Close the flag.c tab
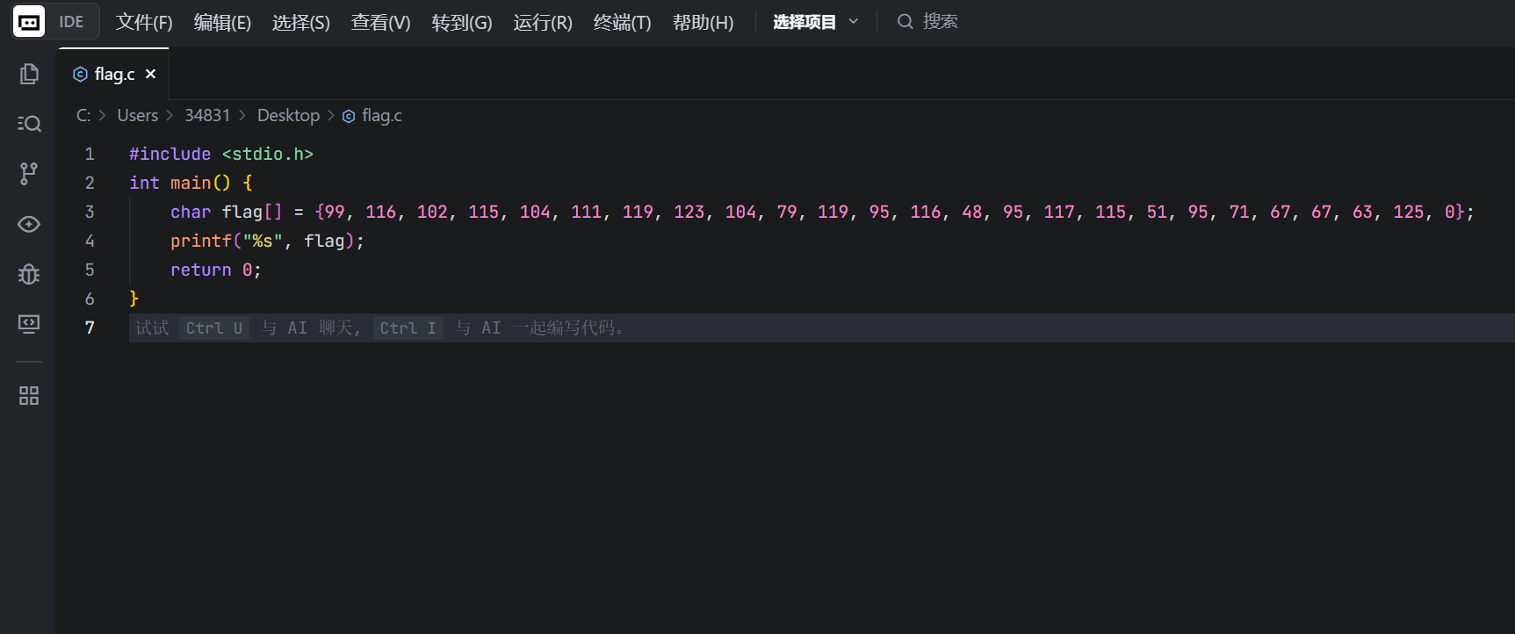The width and height of the screenshot is (1515, 634). pyautogui.click(x=151, y=75)
